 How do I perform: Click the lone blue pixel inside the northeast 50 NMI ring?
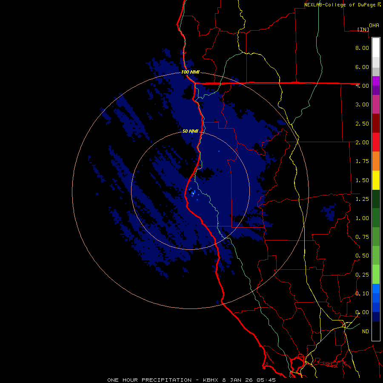tap(219, 151)
